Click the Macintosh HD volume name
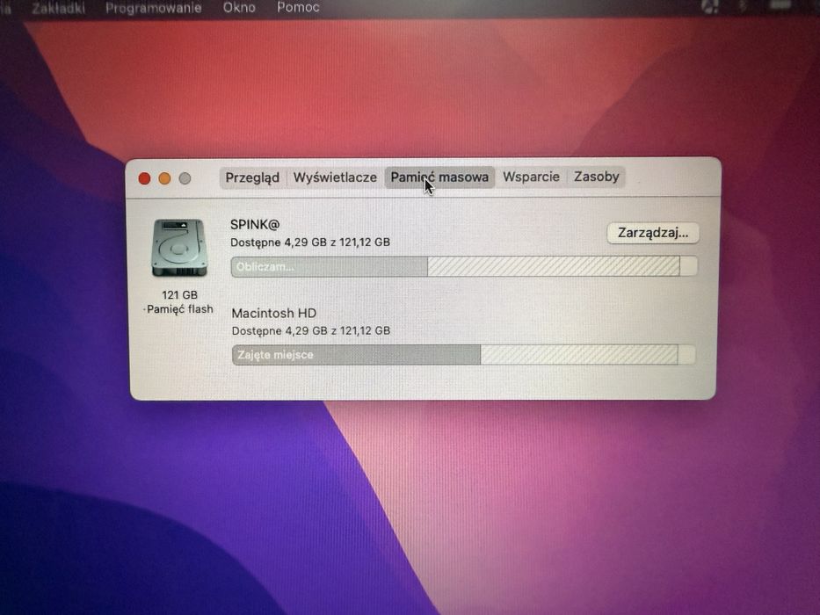Viewport: 820px width, 615px height. click(274, 314)
